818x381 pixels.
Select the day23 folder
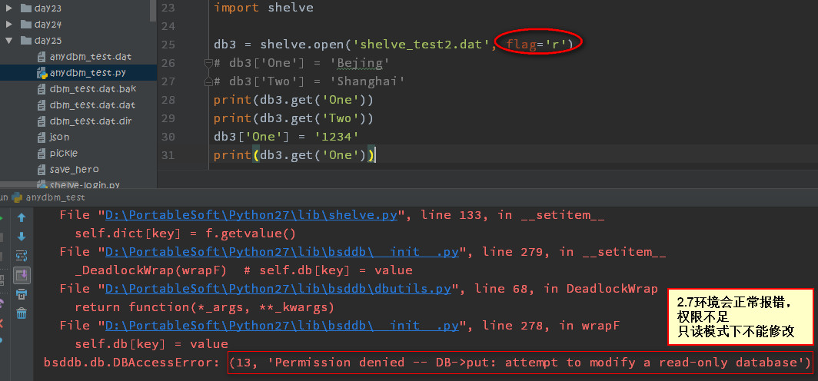[42, 8]
